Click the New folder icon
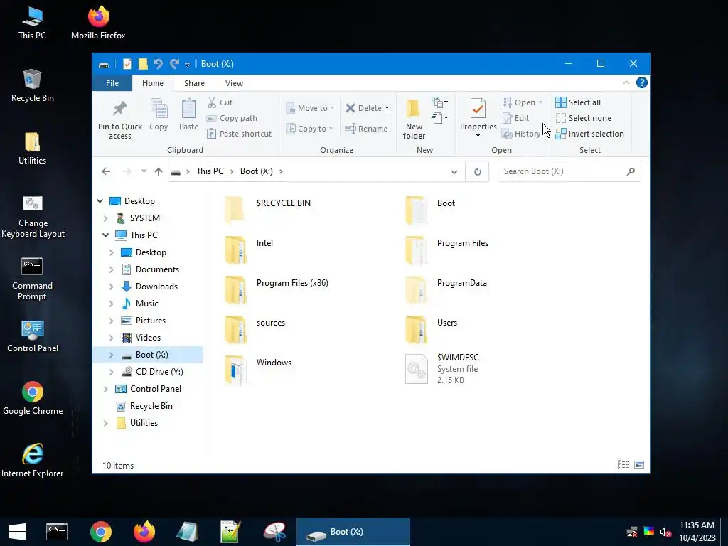Screen dimensions: 728x546 pos(413,109)
